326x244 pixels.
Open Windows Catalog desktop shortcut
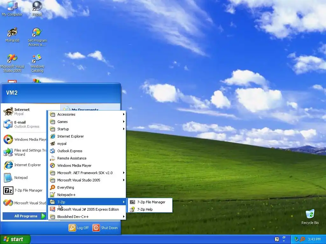tap(37, 63)
